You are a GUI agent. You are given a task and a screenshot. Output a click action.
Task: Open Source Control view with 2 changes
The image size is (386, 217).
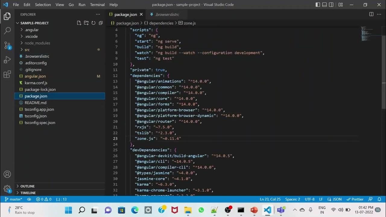click(7, 45)
